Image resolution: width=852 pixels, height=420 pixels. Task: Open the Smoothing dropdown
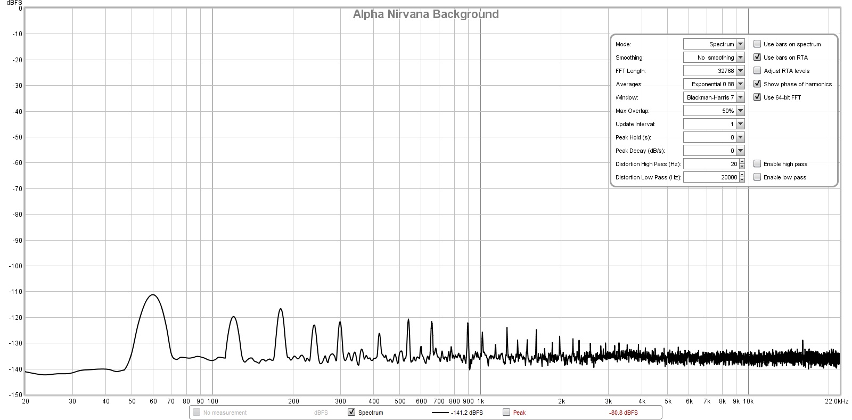[x=714, y=57]
